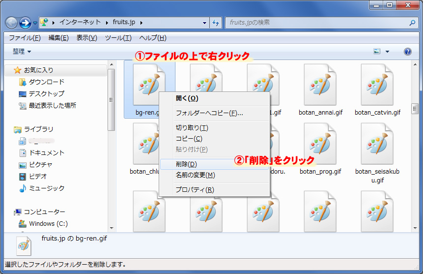Open recent pages dropdown beside Forward arrow
The image size is (423, 274).
coord(35,23)
